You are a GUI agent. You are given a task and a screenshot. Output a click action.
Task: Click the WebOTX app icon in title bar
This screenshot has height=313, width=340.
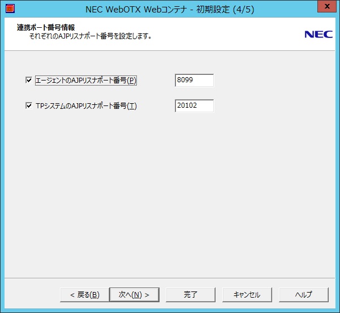coord(9,9)
